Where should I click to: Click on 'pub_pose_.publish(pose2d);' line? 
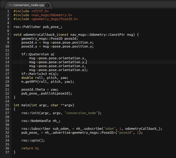(x=47, y=93)
